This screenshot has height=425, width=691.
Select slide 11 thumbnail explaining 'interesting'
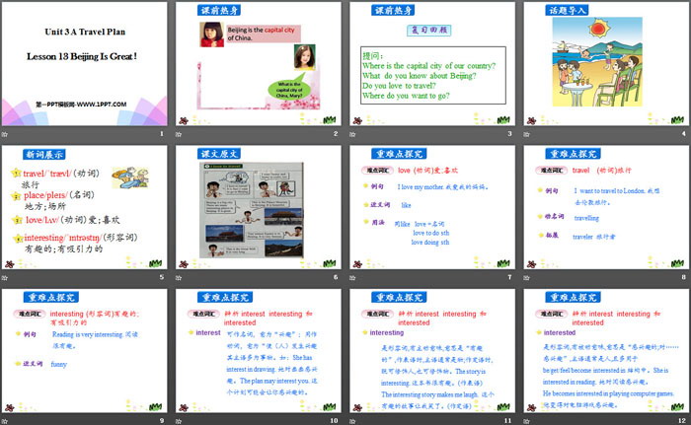tap(432, 351)
